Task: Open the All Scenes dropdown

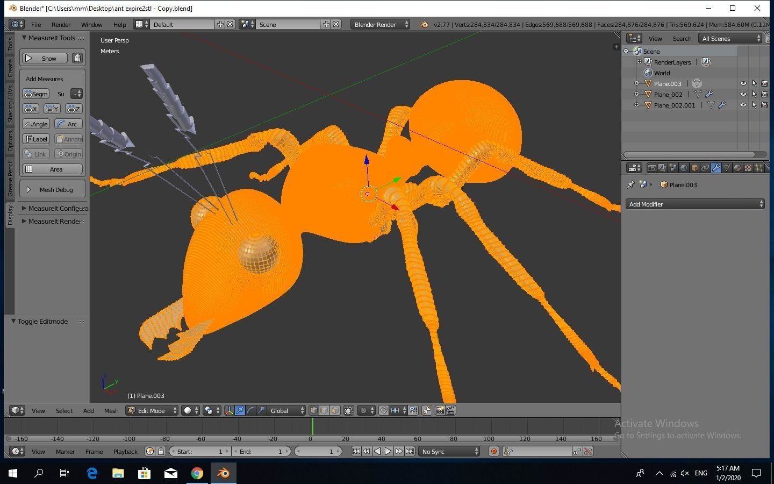Action: (729, 38)
